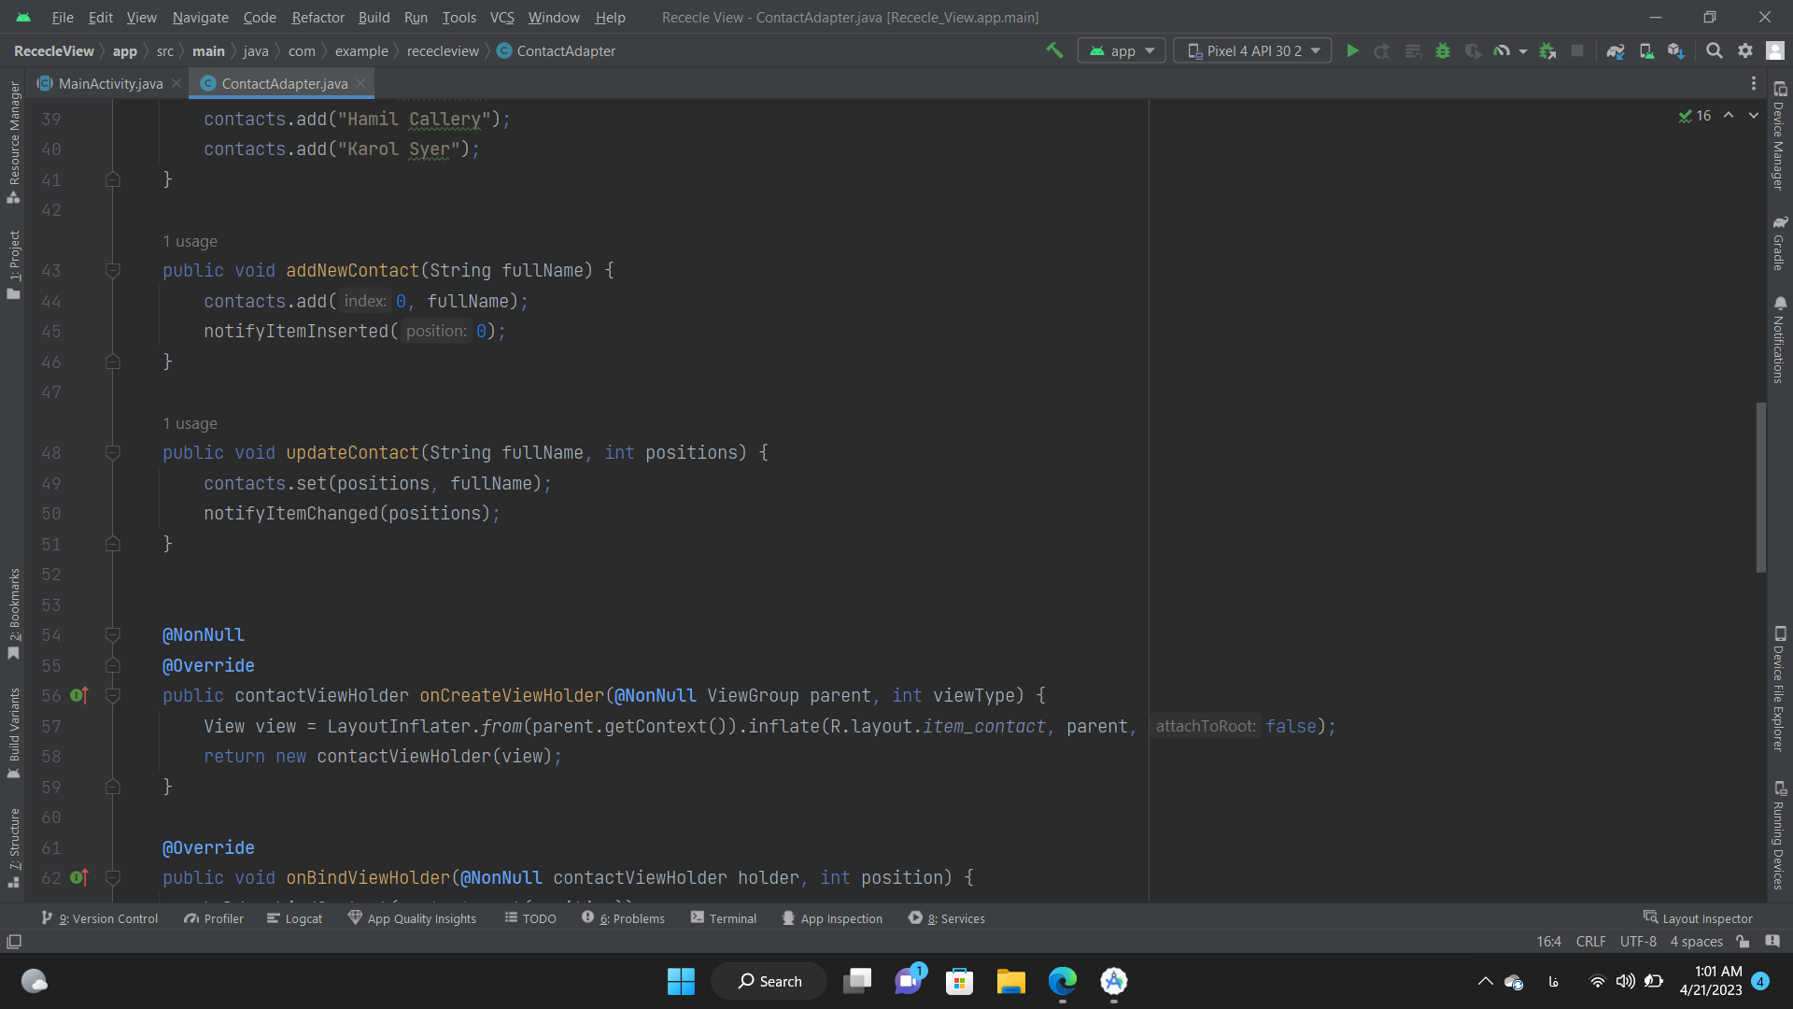Click Apply Code Changes icon
This screenshot has height=1009, width=1793.
click(x=1413, y=50)
